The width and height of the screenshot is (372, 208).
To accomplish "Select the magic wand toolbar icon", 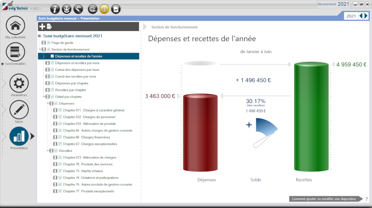I will tap(78, 9).
